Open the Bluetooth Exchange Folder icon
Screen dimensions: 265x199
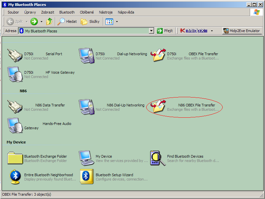[15, 158]
